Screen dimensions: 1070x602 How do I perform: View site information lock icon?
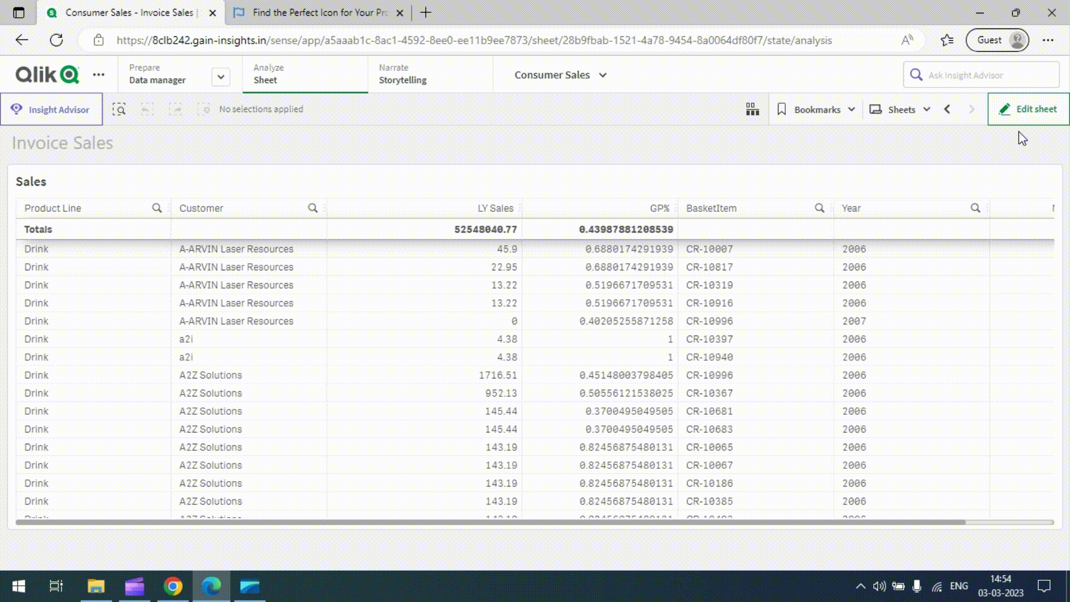[x=99, y=40]
